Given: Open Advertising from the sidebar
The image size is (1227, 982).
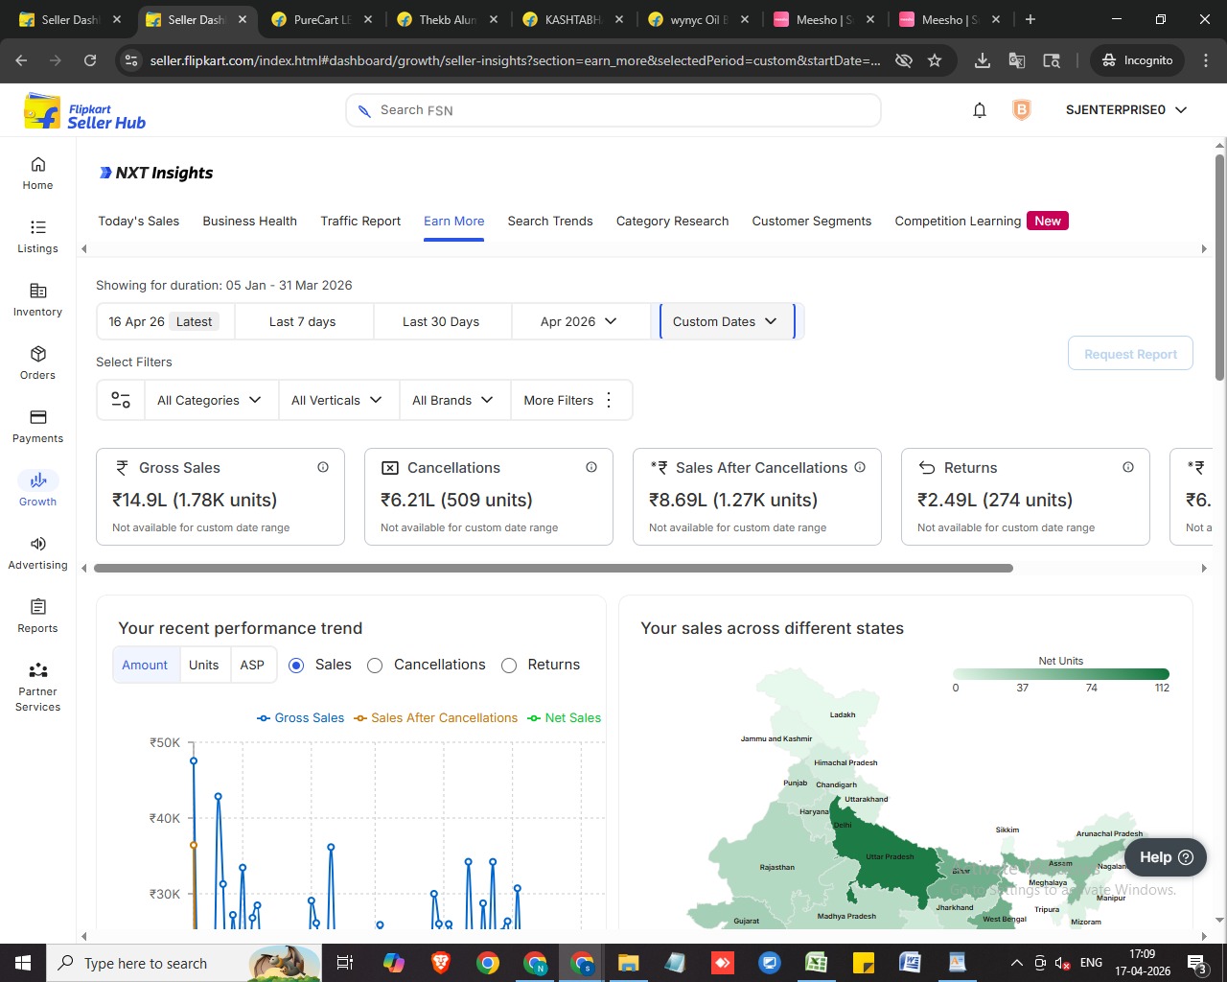Looking at the screenshot, I should (x=37, y=553).
